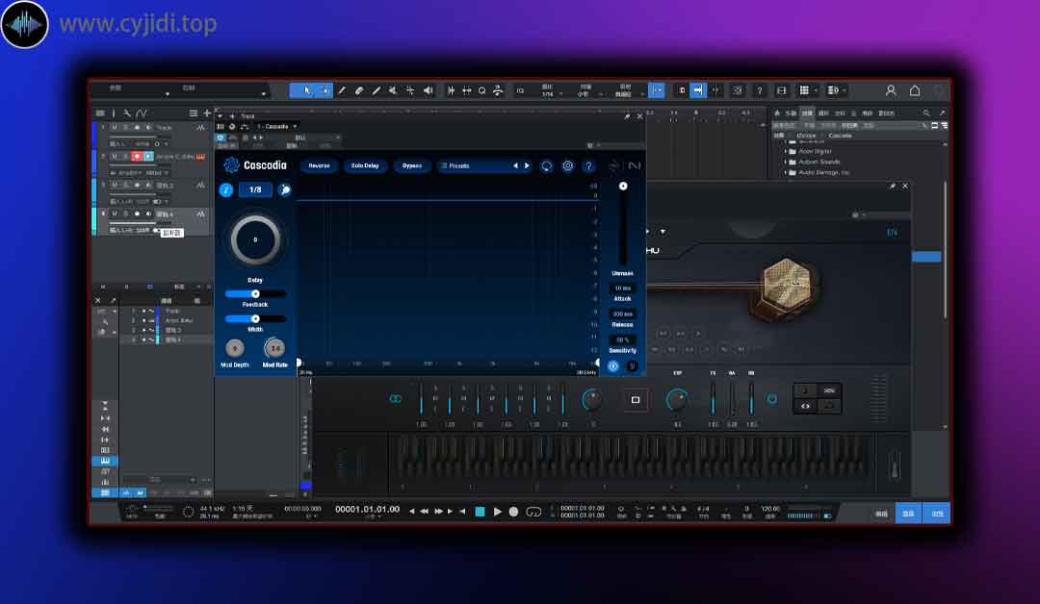Click the Cascade breadcrumb in the browser

tap(840, 135)
